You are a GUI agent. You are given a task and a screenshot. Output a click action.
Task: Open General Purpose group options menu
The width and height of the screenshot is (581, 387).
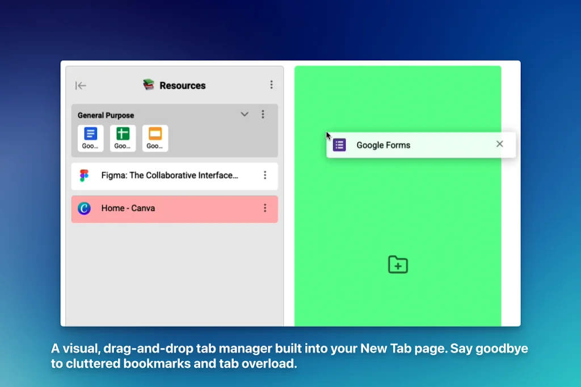tap(263, 114)
